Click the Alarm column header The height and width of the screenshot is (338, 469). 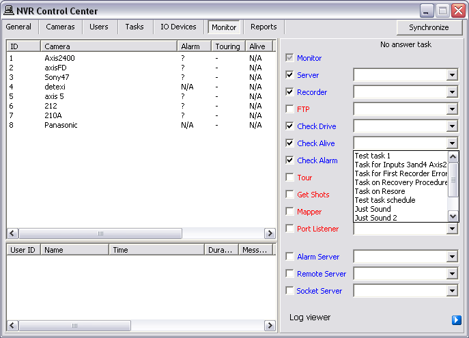click(194, 46)
